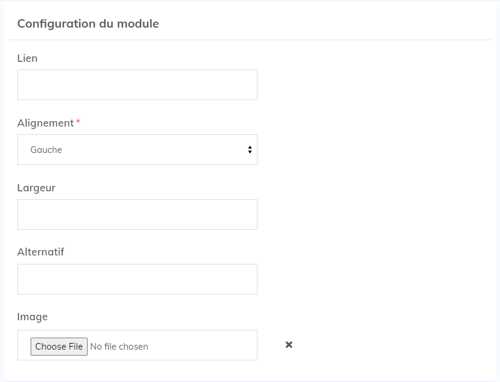Focus the Largeur text box

click(x=137, y=213)
